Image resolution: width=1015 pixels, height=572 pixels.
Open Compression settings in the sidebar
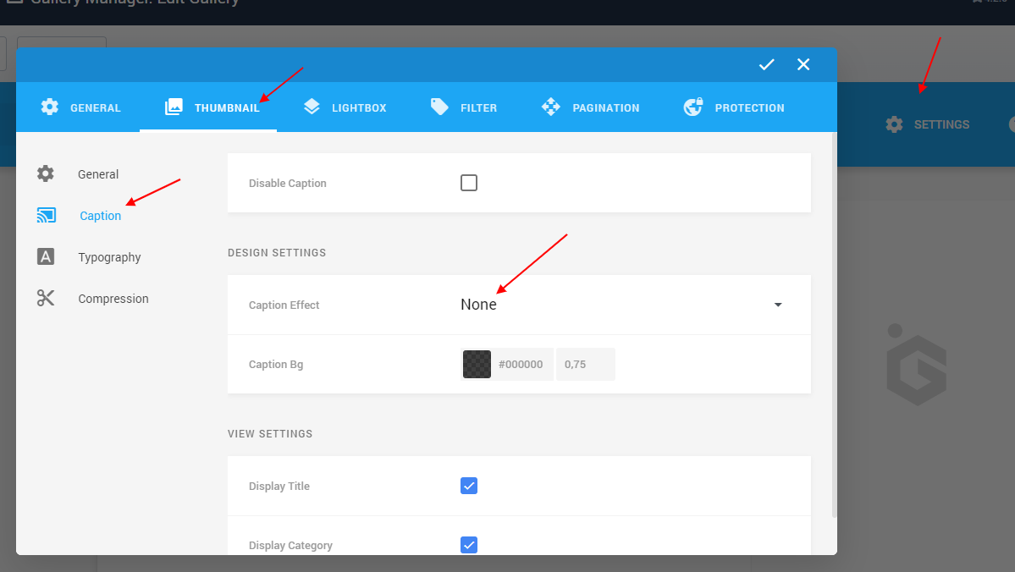[x=113, y=299]
